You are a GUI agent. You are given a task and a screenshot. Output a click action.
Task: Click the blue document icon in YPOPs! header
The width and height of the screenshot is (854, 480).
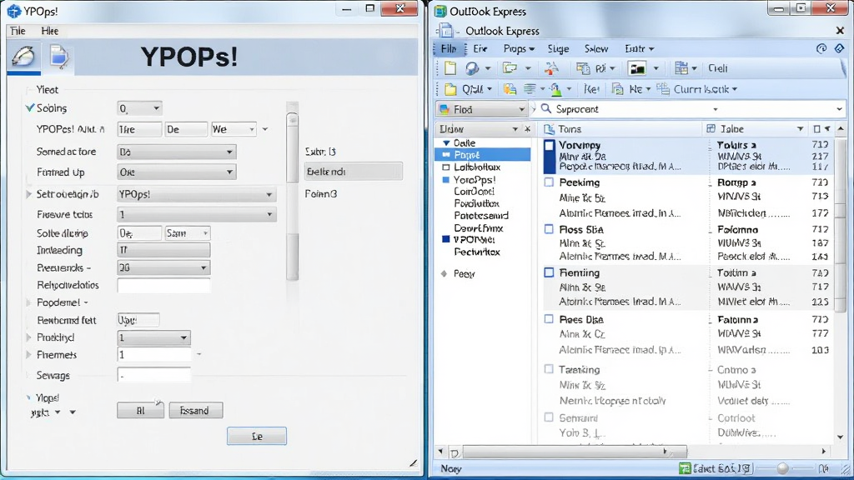pos(59,57)
